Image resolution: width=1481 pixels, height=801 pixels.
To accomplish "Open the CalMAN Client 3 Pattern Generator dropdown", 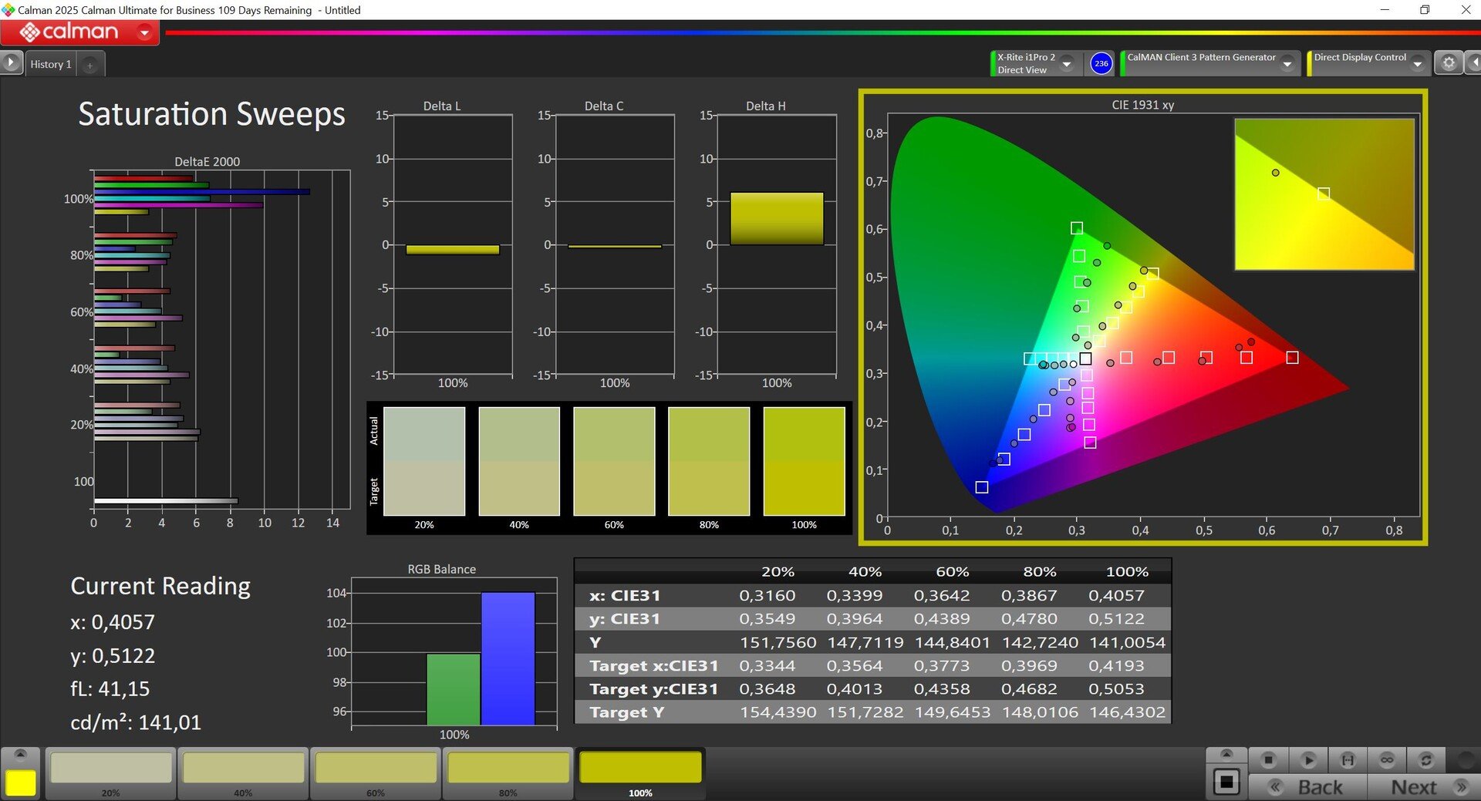I will 1287,64.
